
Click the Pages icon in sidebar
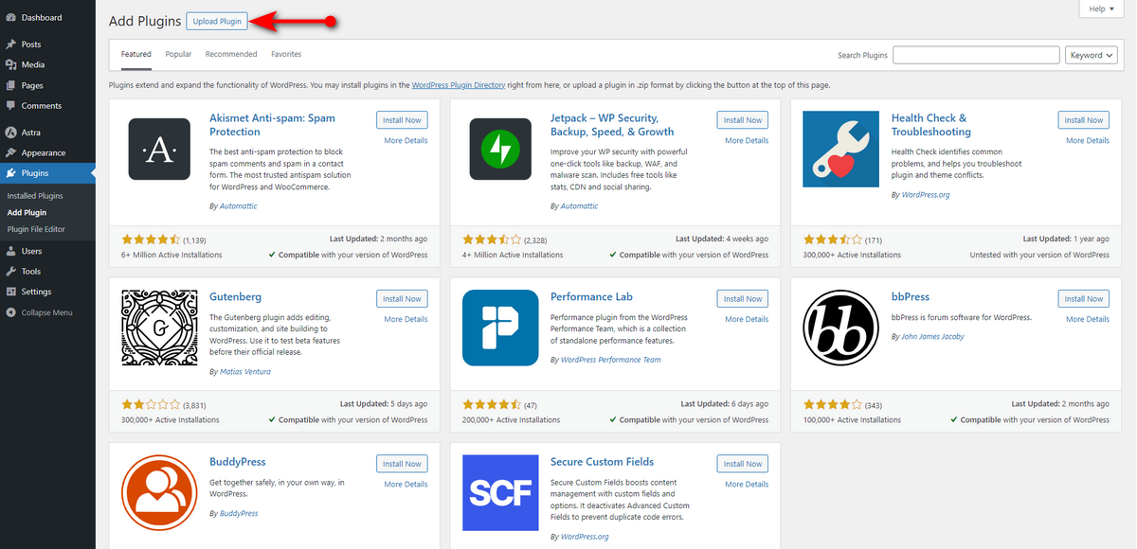10,85
